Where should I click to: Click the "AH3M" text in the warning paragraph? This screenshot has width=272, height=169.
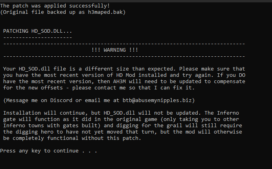click(119, 82)
